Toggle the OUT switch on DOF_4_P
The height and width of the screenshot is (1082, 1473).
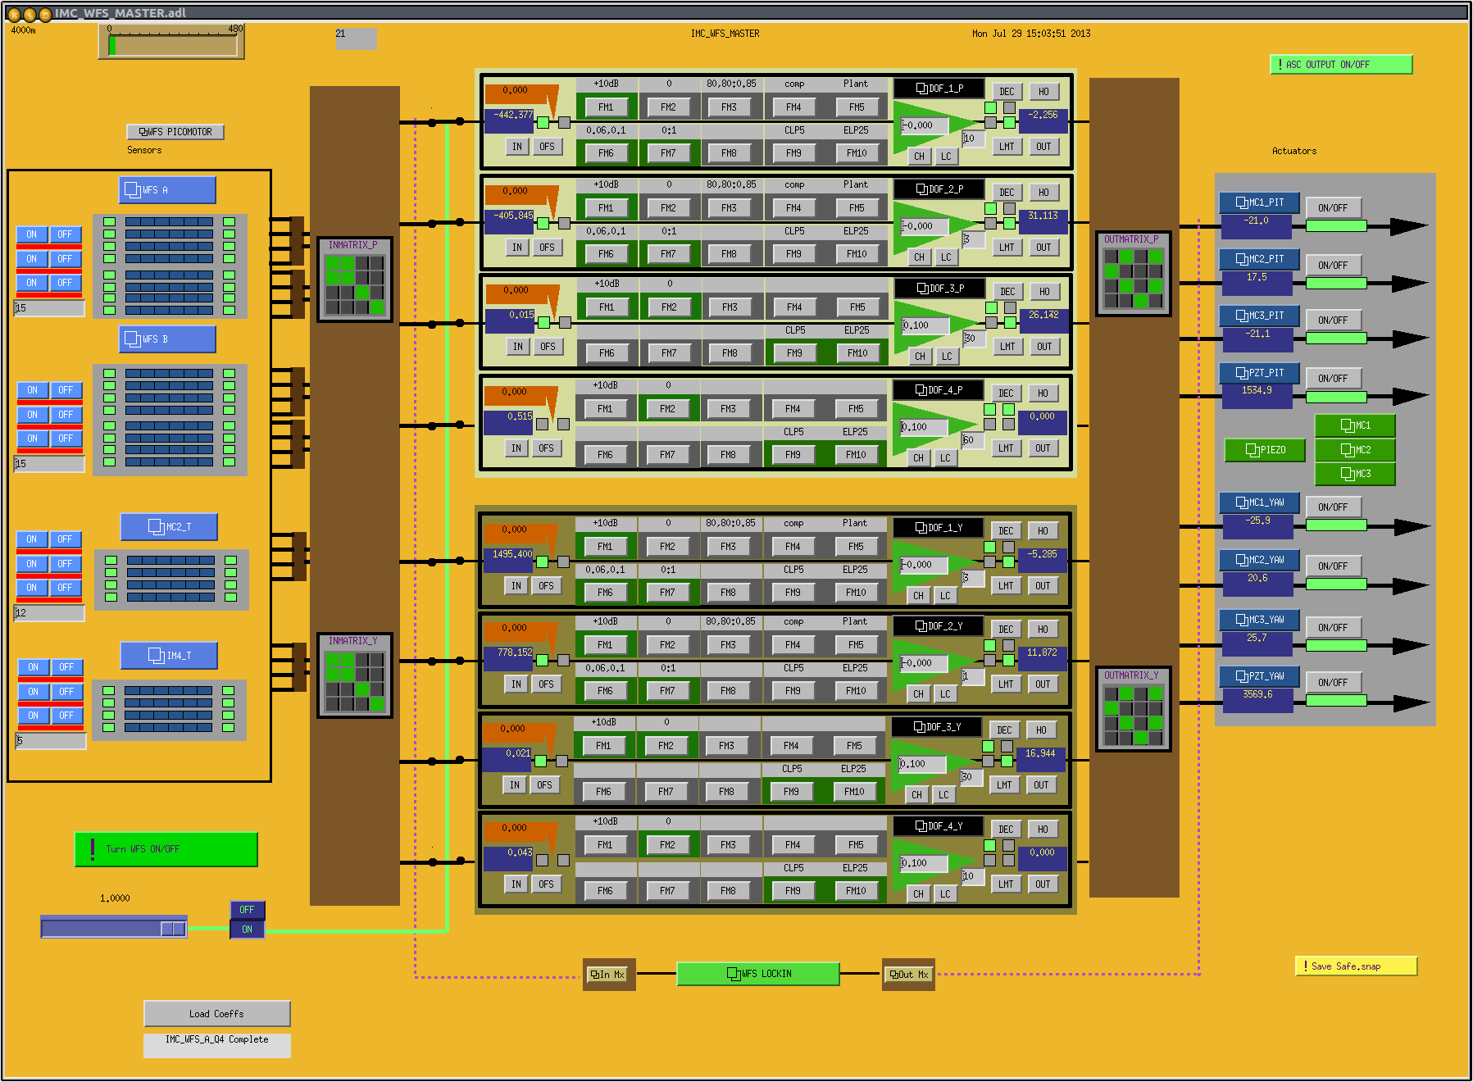click(1043, 448)
